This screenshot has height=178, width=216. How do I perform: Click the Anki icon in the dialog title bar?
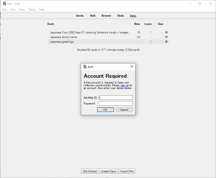(x=85, y=67)
